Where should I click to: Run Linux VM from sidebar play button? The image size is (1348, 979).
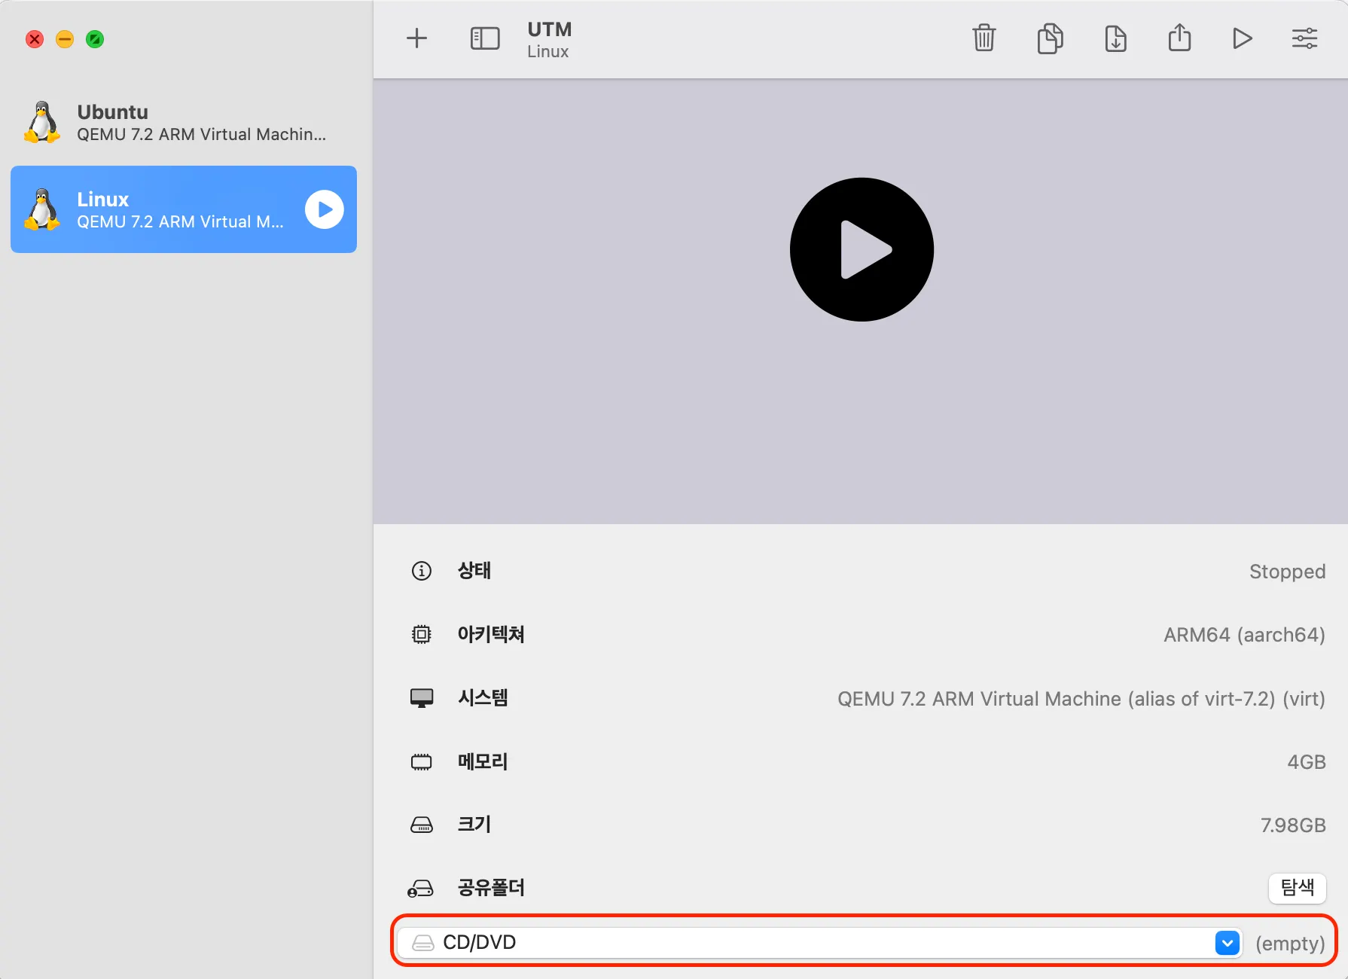pyautogui.click(x=325, y=209)
